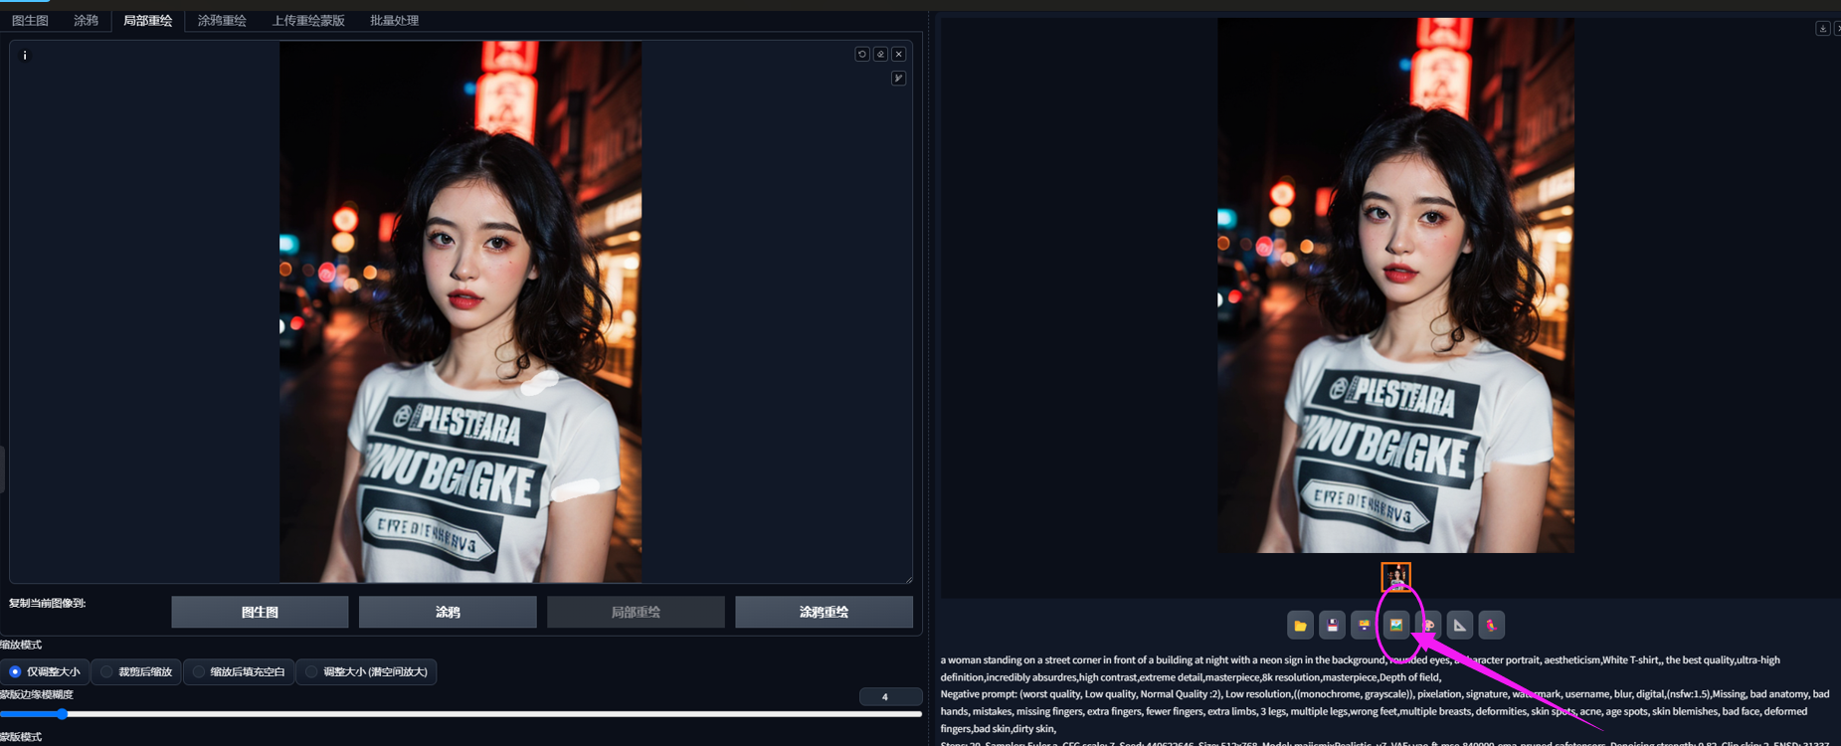Copy current image to 图生图
The height and width of the screenshot is (746, 1841).
pos(260,612)
